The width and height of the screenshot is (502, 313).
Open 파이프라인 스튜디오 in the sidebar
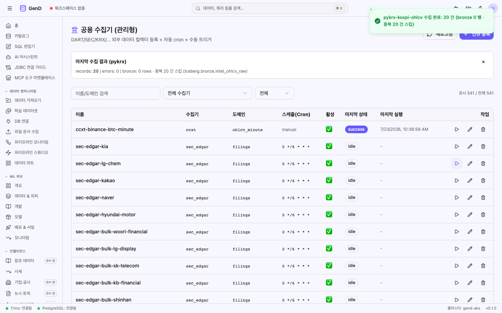(x=31, y=153)
